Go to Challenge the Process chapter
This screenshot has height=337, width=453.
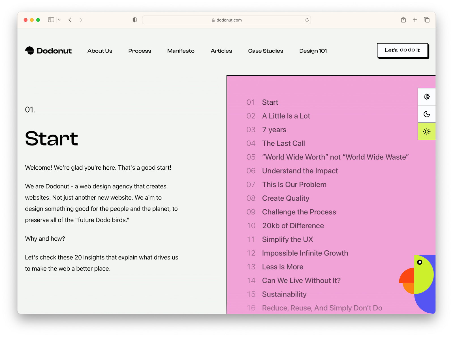point(291,212)
